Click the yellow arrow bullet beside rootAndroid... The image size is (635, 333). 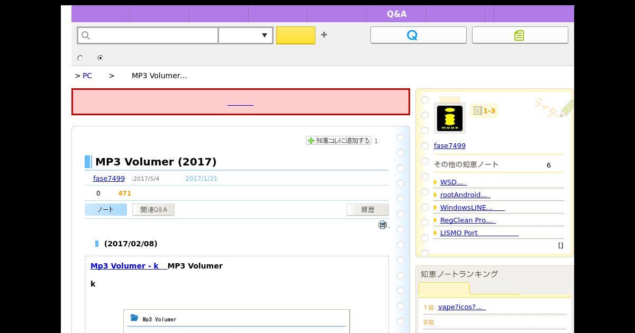(x=436, y=195)
